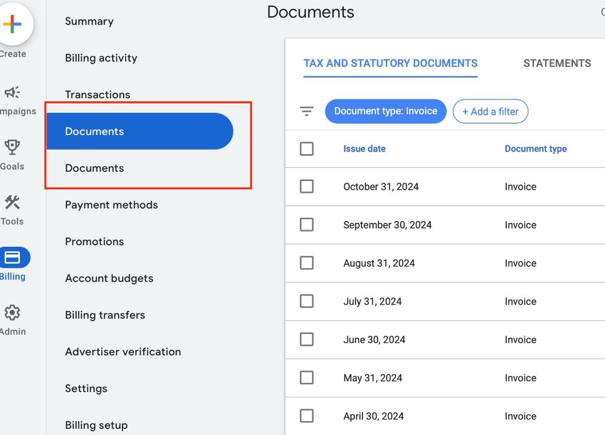Switch to the Statements tab
The height and width of the screenshot is (435, 605).
point(557,63)
